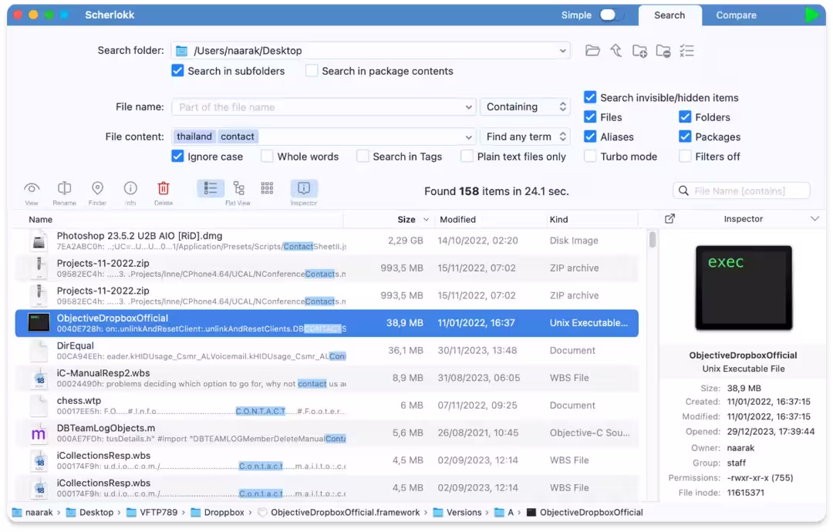Uncheck Ignore case
This screenshot has height=532, width=833.
[177, 156]
